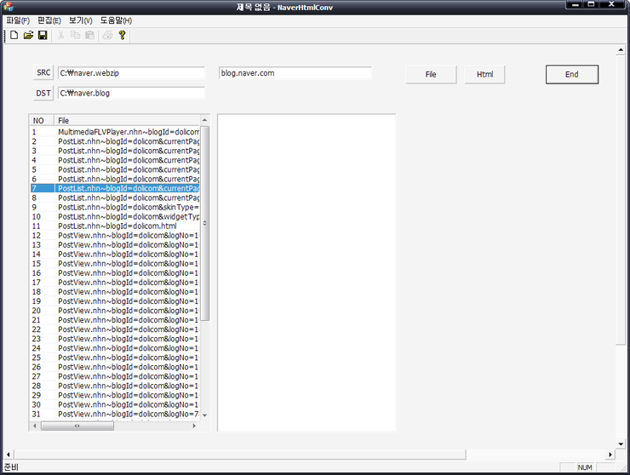Select row 11 PostList.nhn~blogId=dolicom.html
This screenshot has width=630, height=475.
pos(115,226)
